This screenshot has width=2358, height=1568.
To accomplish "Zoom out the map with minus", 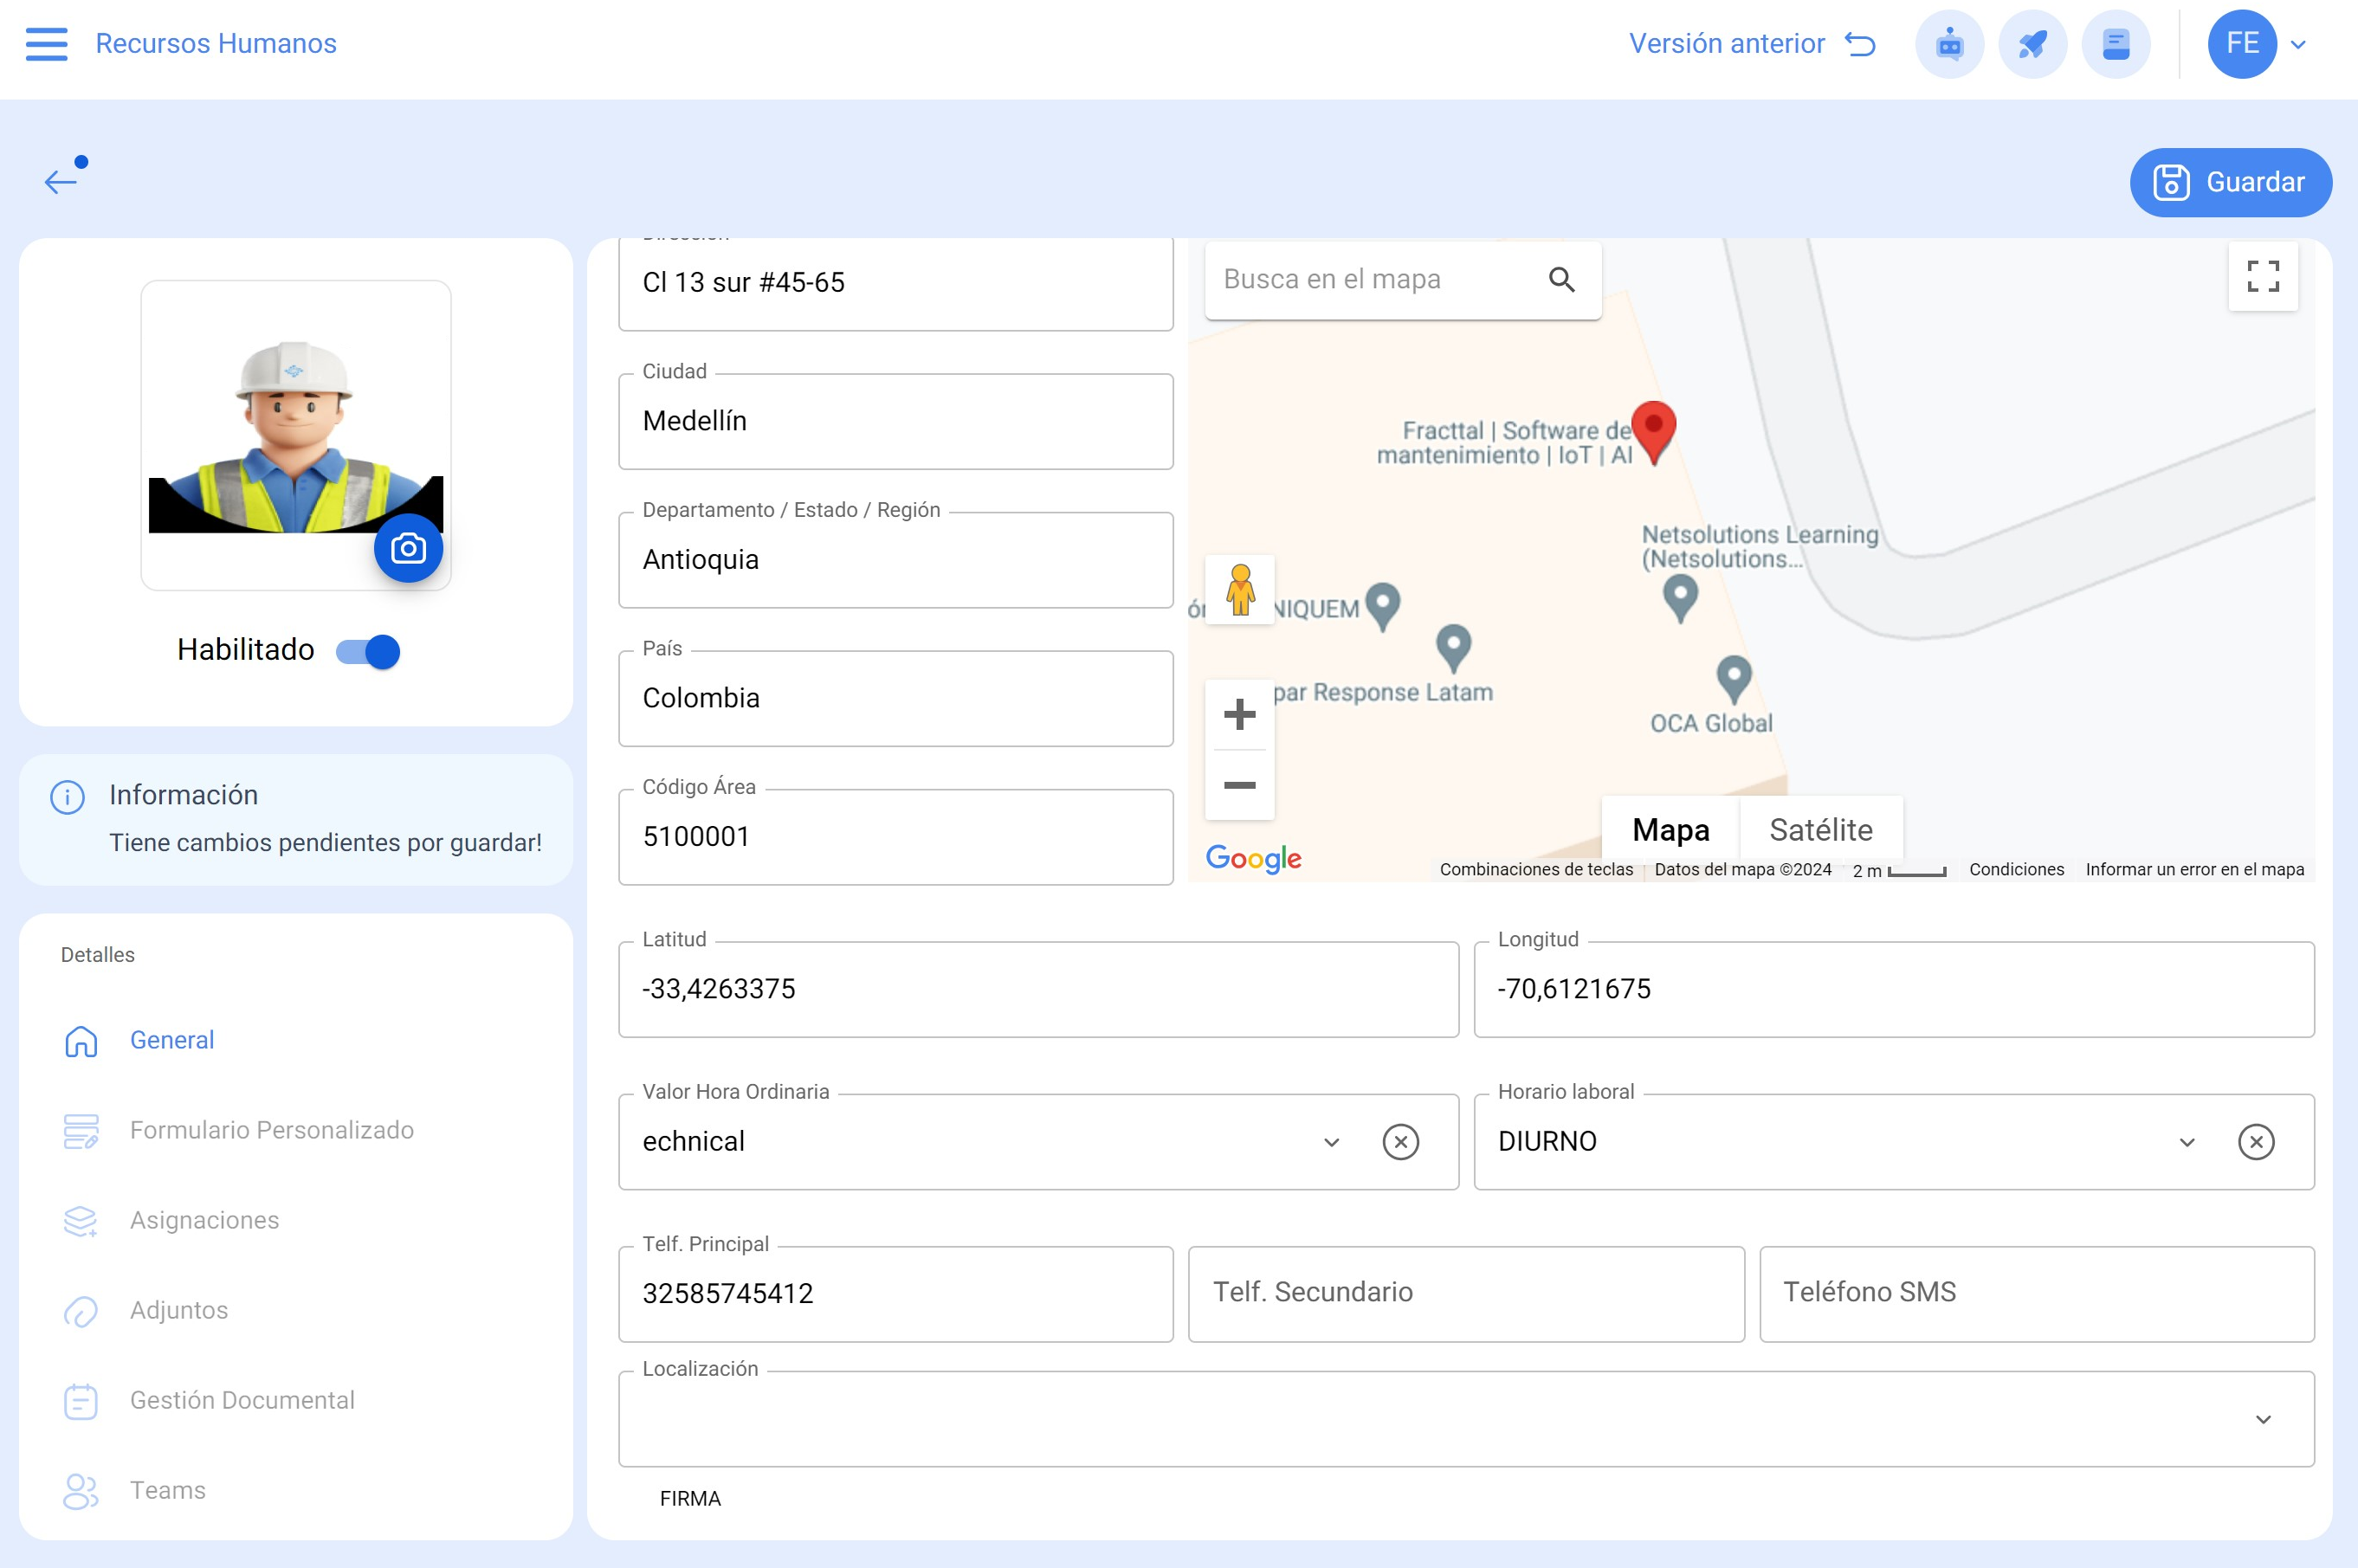I will [1240, 785].
